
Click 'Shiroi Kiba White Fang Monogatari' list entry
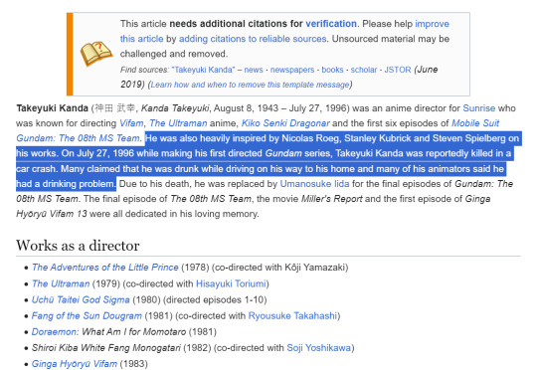[105, 348]
